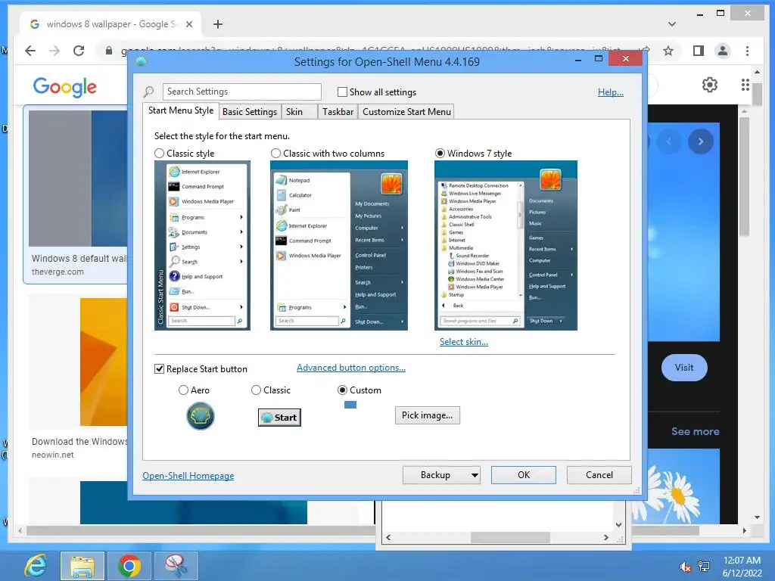Click OK to apply settings
Viewport: 775px width, 581px height.
pyautogui.click(x=524, y=475)
